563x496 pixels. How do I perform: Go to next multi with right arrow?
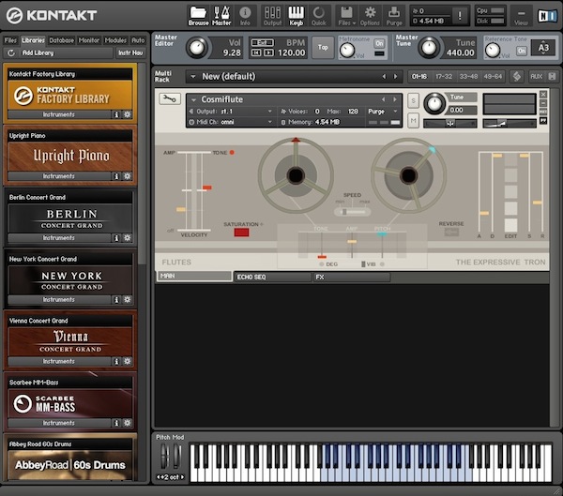point(395,76)
